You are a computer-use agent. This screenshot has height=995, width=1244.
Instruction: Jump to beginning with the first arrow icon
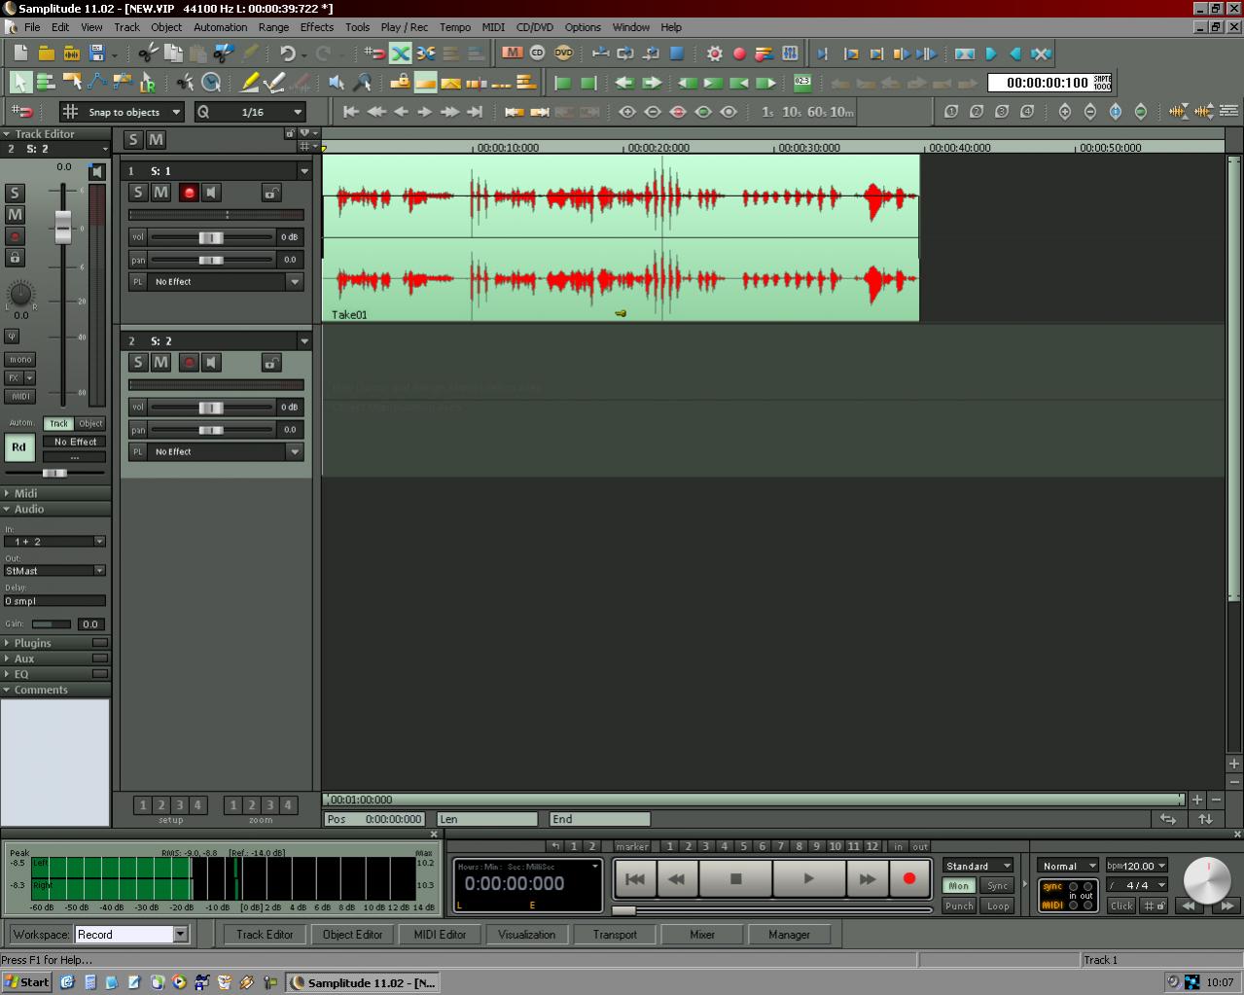[350, 112]
